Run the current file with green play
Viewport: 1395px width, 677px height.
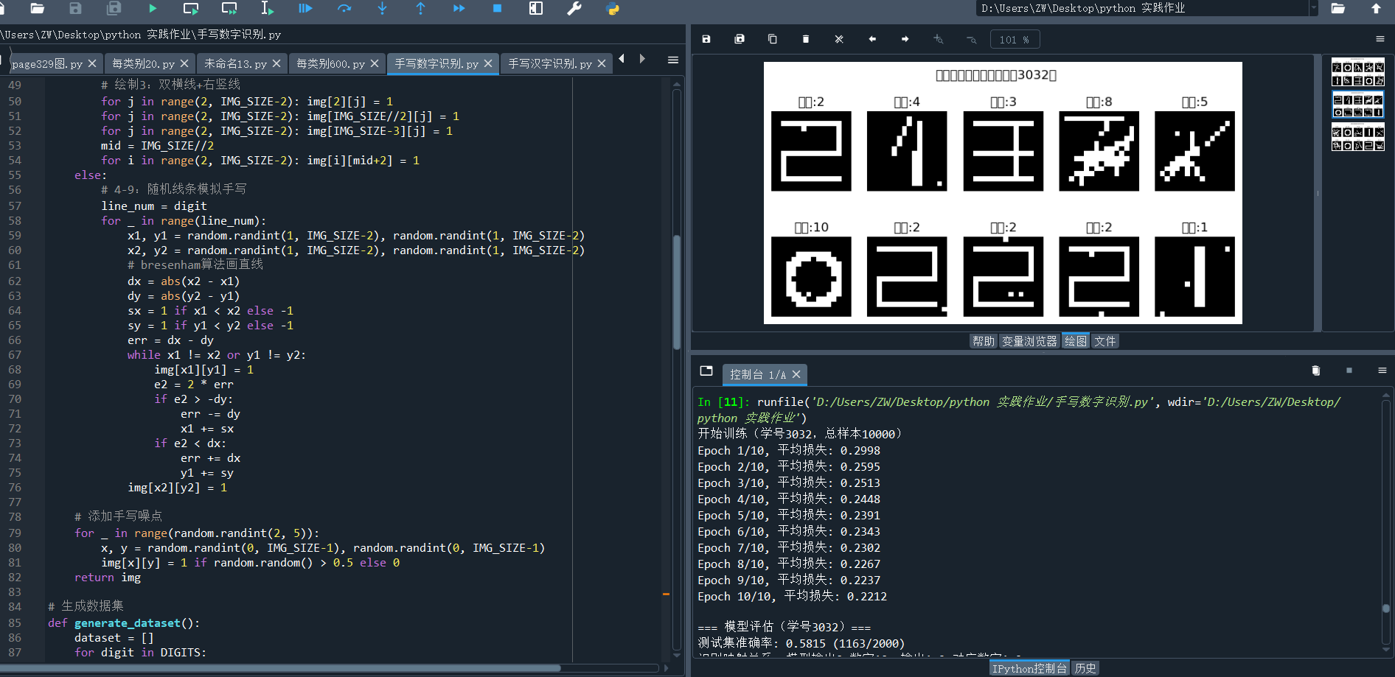(x=153, y=8)
